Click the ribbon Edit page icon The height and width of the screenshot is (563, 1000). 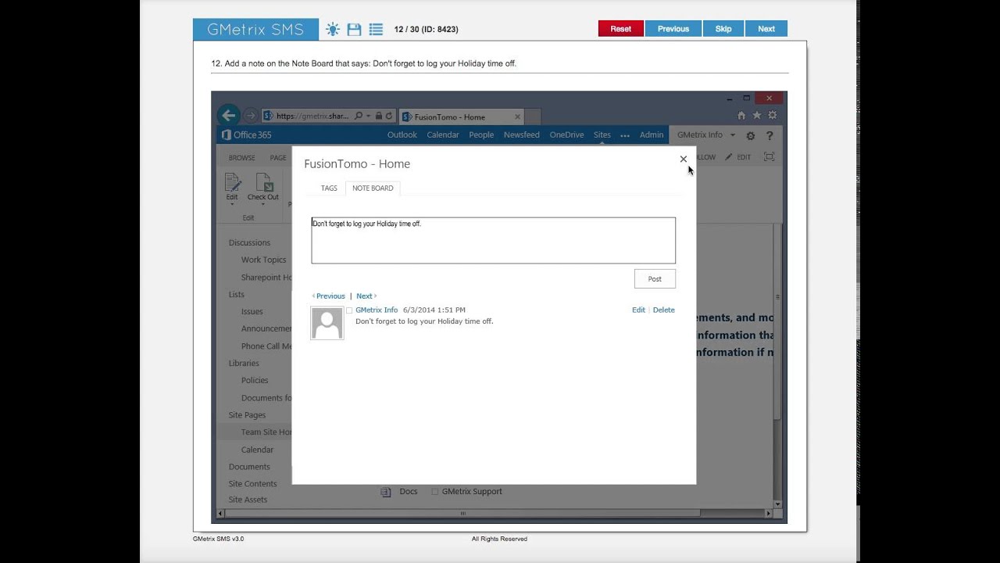(x=232, y=182)
